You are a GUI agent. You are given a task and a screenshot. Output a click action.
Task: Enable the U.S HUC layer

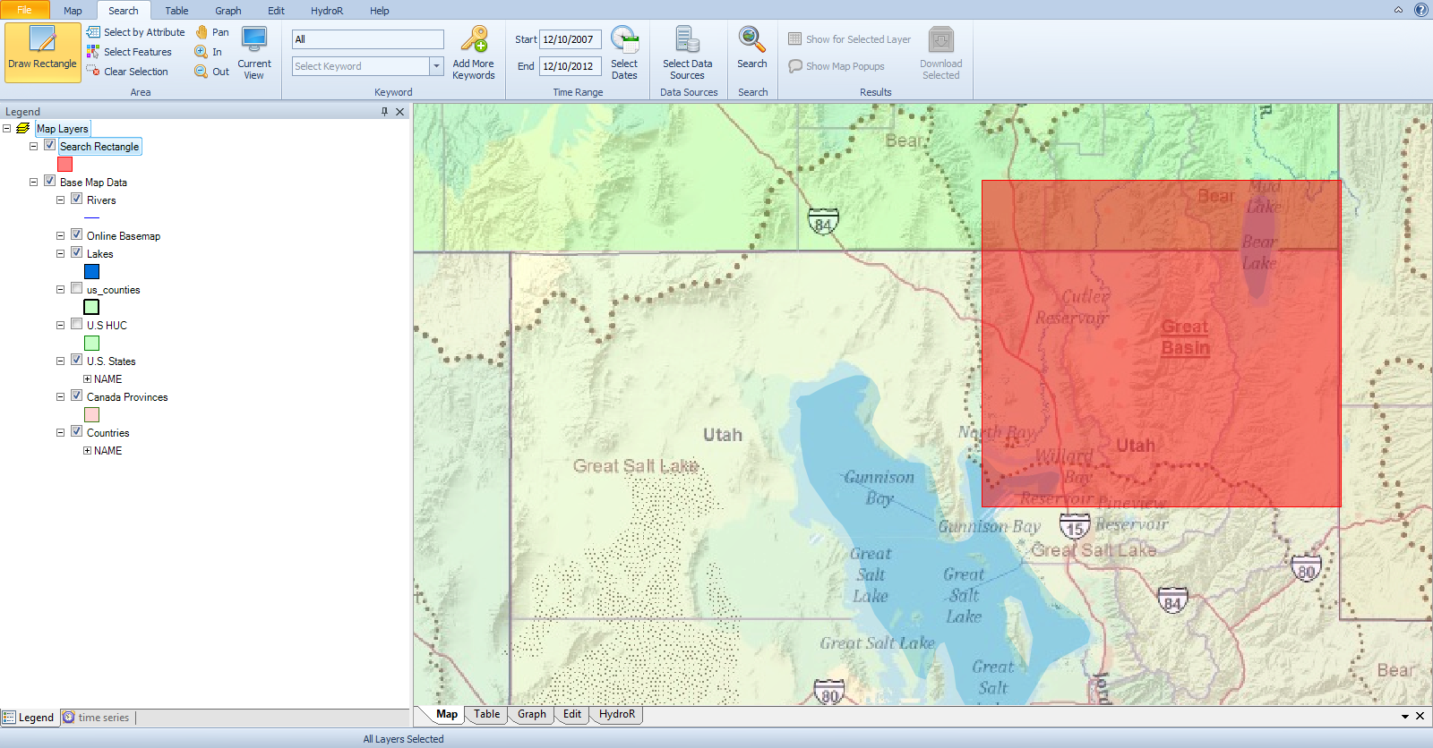click(x=77, y=324)
